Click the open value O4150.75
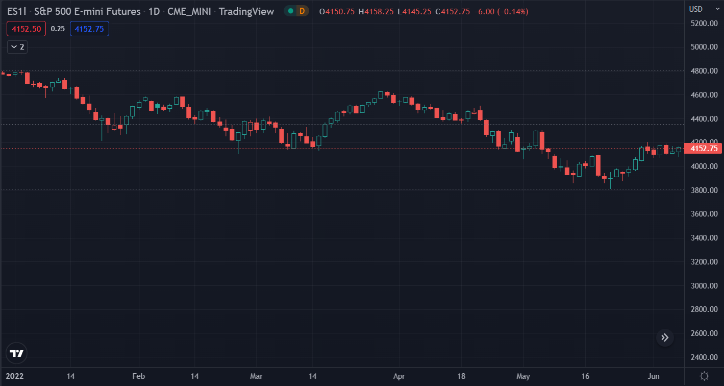The width and height of the screenshot is (724, 386). pos(336,11)
